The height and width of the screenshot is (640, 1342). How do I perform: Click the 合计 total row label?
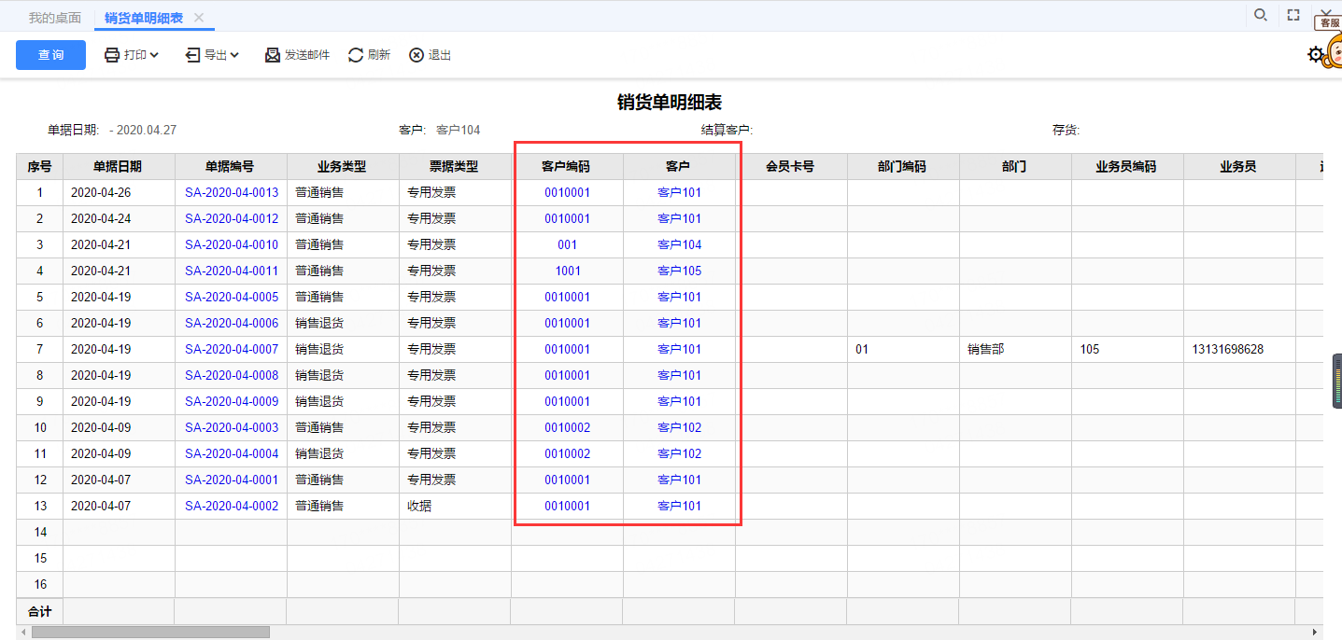click(x=39, y=612)
